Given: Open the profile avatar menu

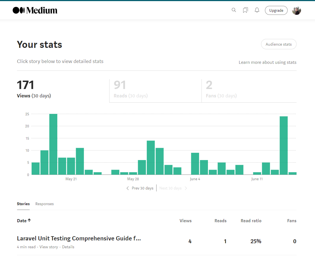Looking at the screenshot, I should [296, 10].
